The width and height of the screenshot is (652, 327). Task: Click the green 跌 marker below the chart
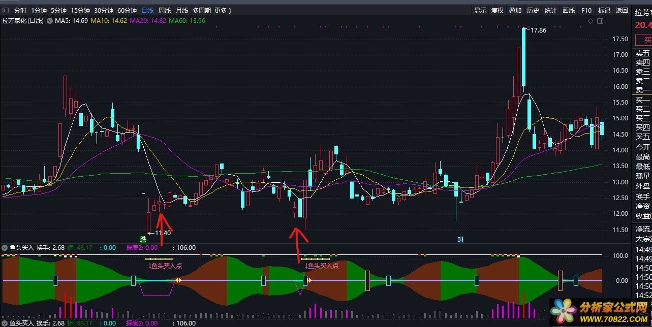tap(143, 239)
